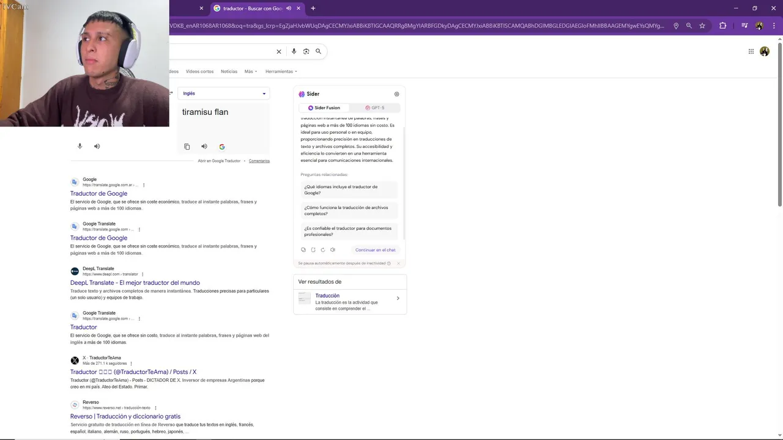
Task: Open options for Reverso result
Action: 155,408
